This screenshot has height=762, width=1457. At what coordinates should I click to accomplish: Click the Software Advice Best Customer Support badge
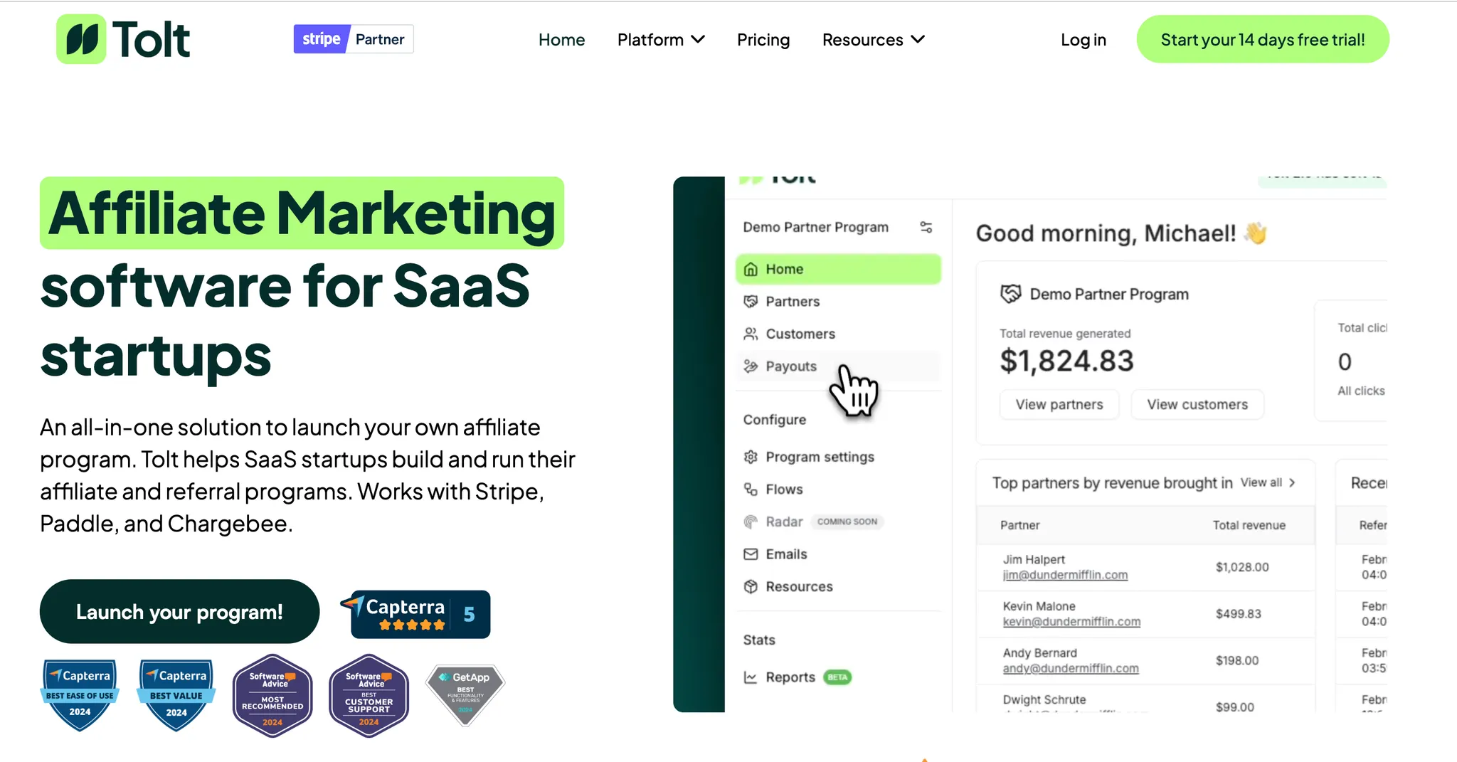[369, 696]
